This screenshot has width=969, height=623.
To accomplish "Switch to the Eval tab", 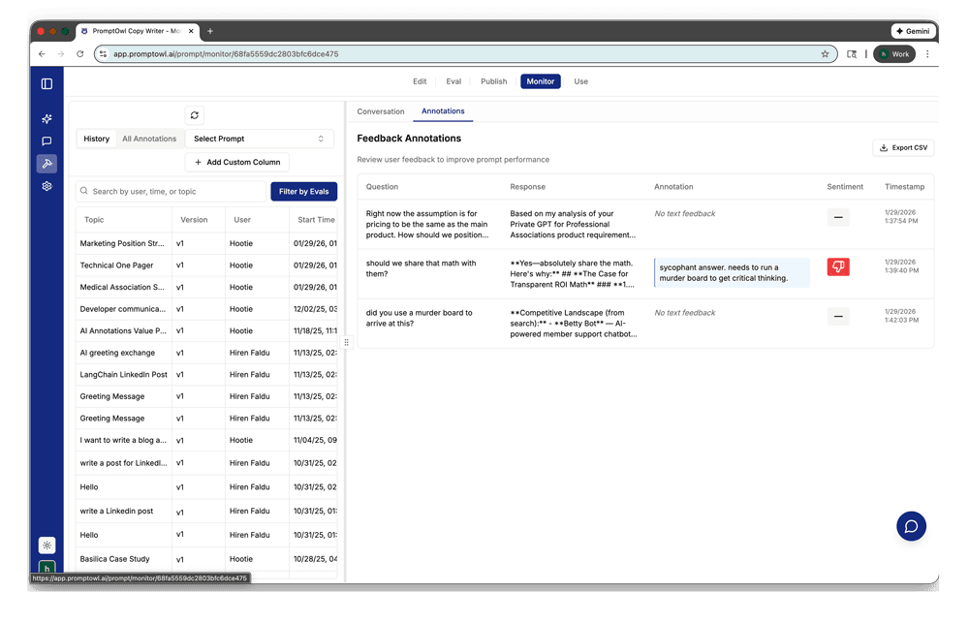I will [453, 81].
